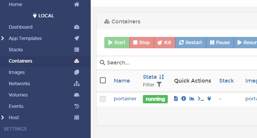Click the Restart containers button
Viewport: 257px width, 138px height.
190,43
